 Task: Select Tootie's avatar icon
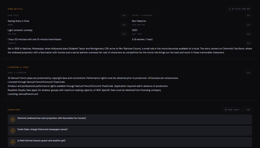point(13,131)
